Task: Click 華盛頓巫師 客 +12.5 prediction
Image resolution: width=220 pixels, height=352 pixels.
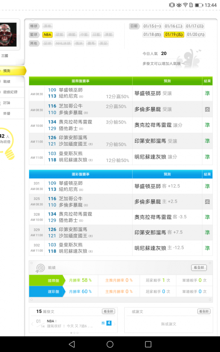Action: coord(157,186)
